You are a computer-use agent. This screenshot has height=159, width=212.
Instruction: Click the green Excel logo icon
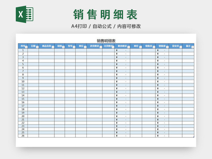point(25,14)
